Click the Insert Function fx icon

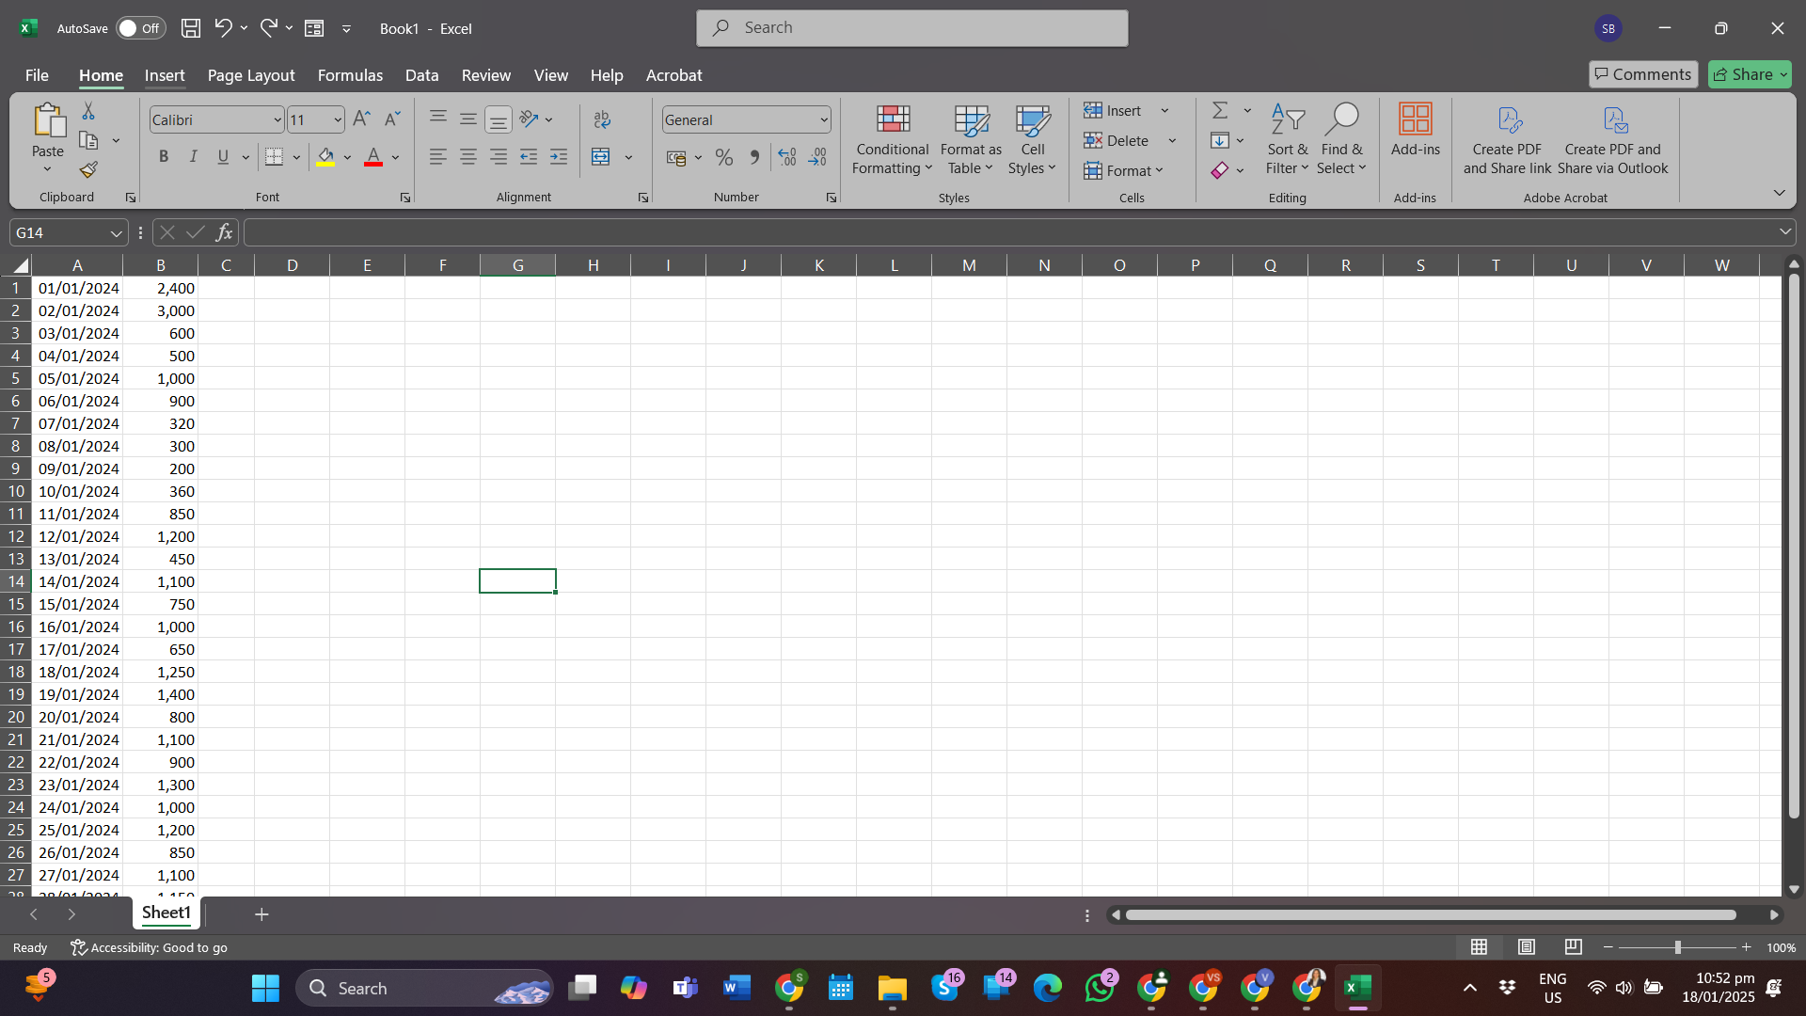point(224,232)
